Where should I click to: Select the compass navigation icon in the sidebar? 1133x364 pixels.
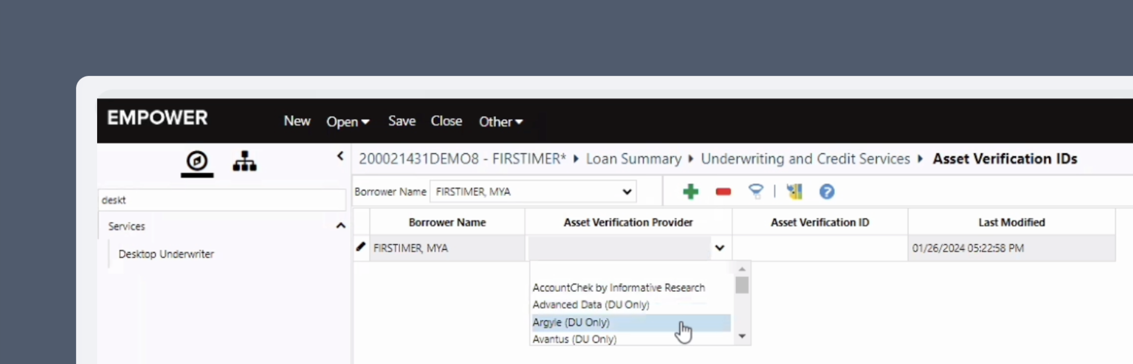(x=197, y=162)
